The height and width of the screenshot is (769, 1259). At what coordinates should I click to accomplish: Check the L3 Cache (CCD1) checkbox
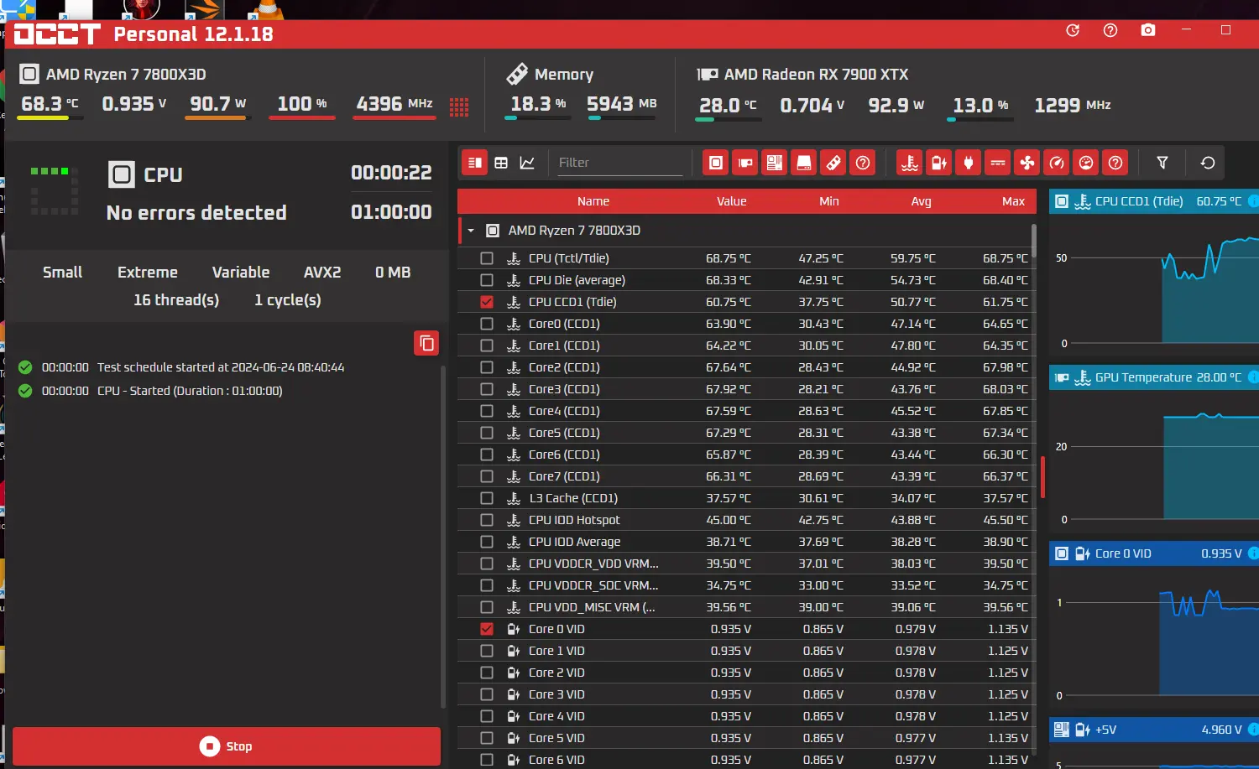pyautogui.click(x=487, y=498)
